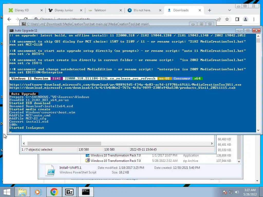
Task: Click the Explorer list scroll down arrow
Action: pyautogui.click(x=239, y=162)
